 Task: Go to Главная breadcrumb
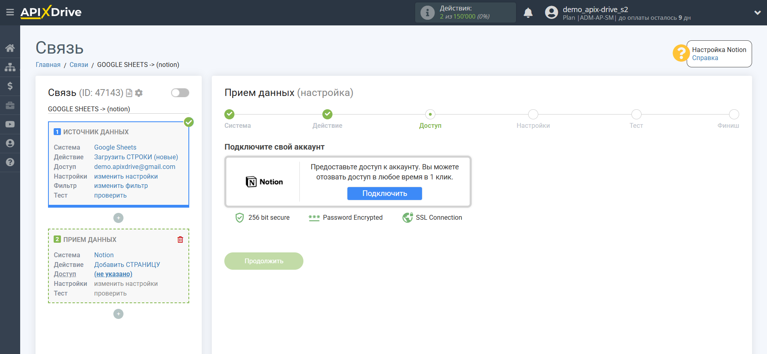[x=48, y=65]
